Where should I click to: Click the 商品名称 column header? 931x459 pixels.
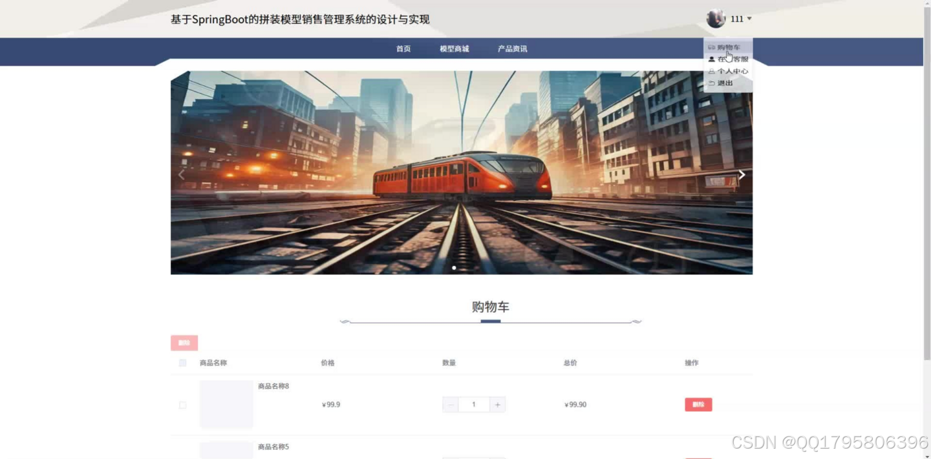(x=213, y=363)
